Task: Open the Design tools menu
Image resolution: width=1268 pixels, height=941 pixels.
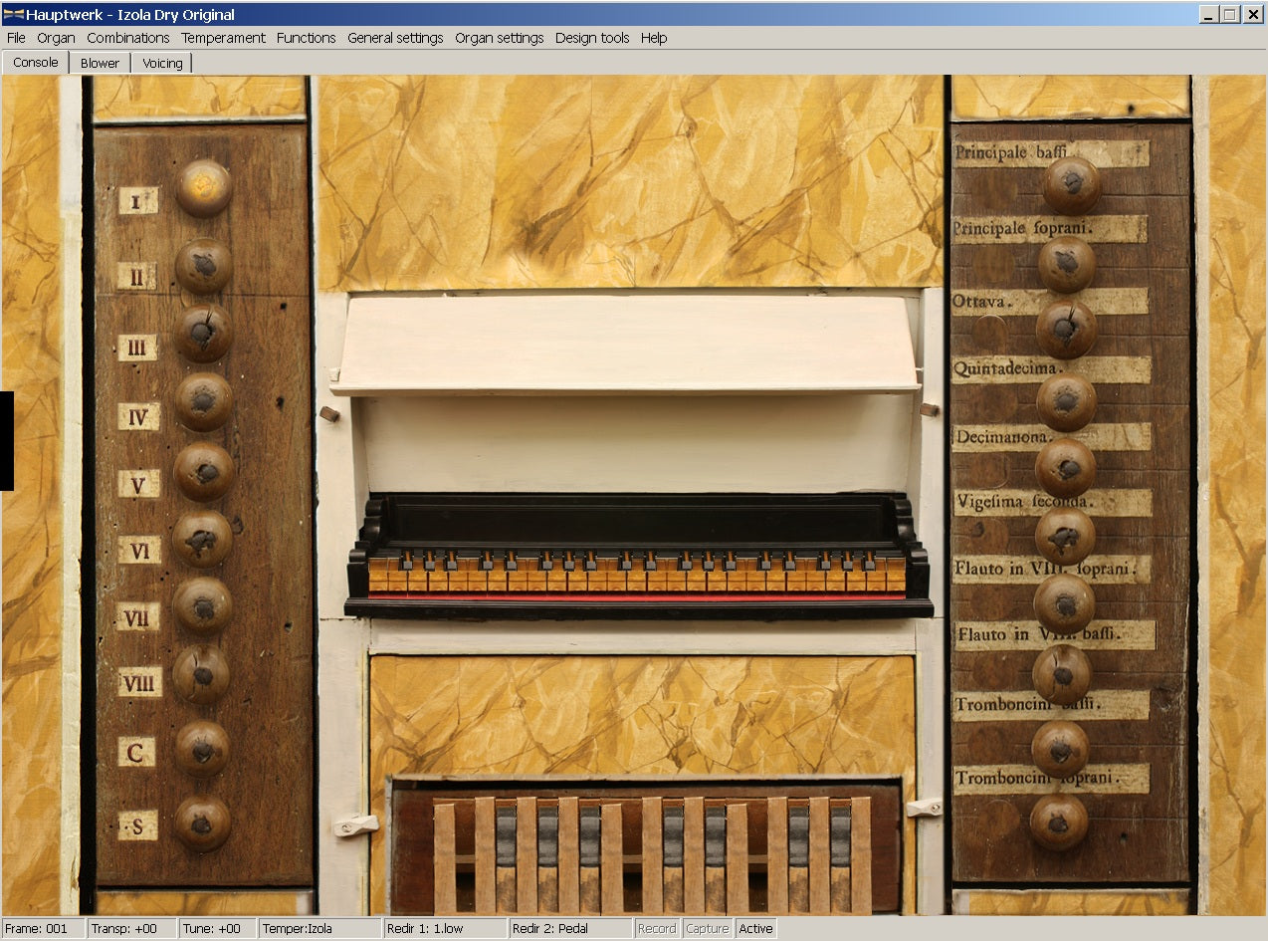Action: 592,38
